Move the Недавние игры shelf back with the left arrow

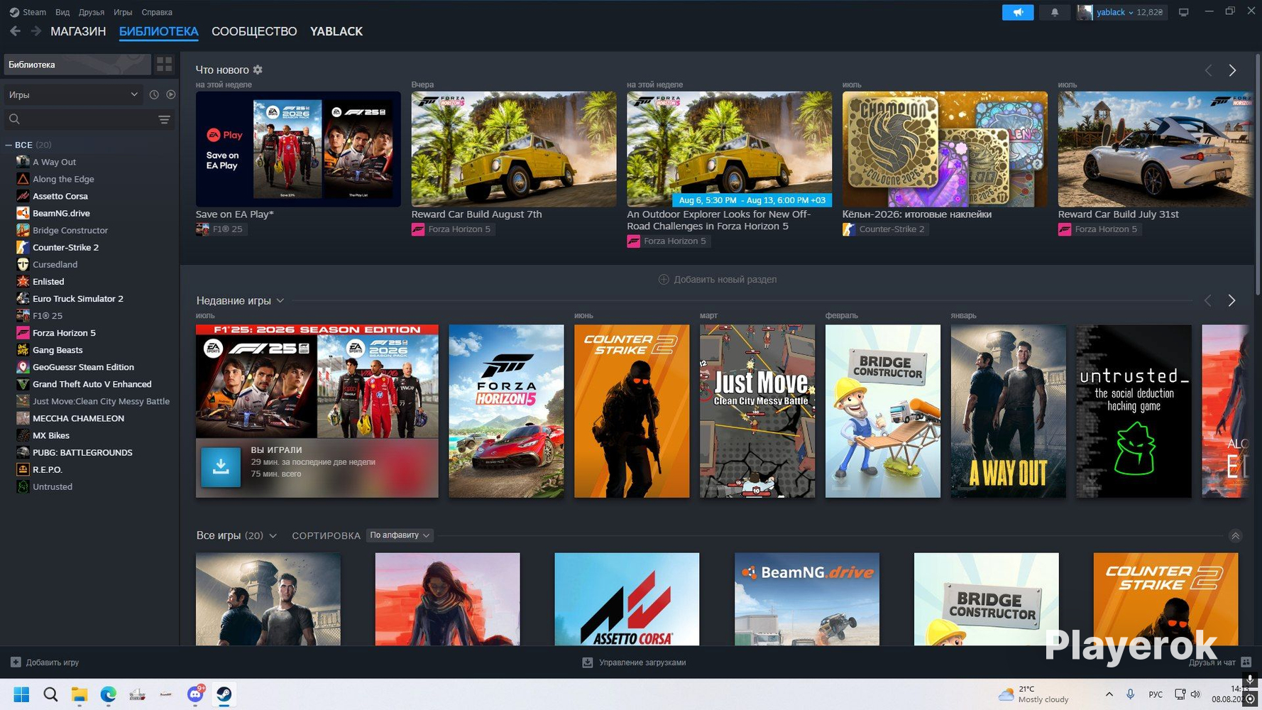1209,300
